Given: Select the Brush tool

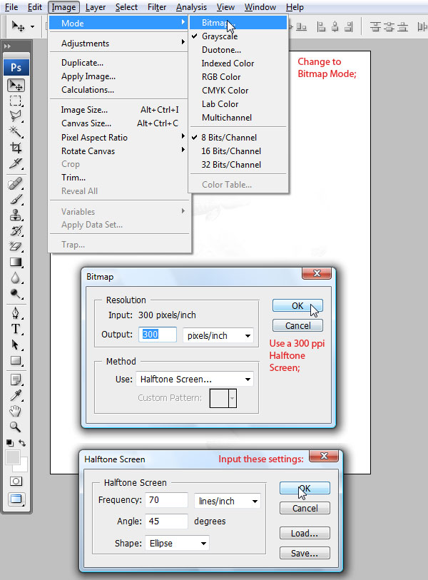Looking at the screenshot, I should point(16,200).
